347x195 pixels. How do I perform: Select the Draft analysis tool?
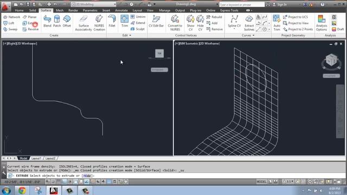pos(338,29)
